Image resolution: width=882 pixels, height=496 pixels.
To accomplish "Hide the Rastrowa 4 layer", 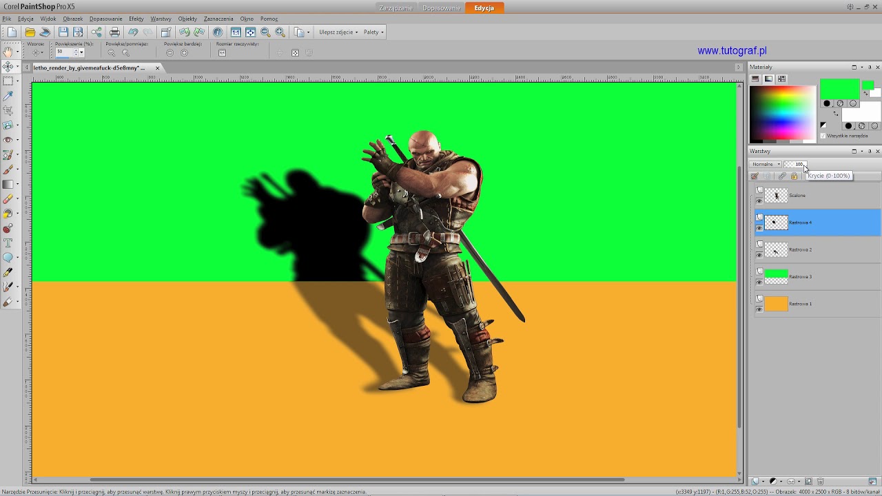I will click(759, 228).
